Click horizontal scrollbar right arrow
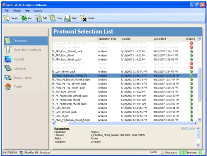The image size is (207, 156). coord(196,123)
